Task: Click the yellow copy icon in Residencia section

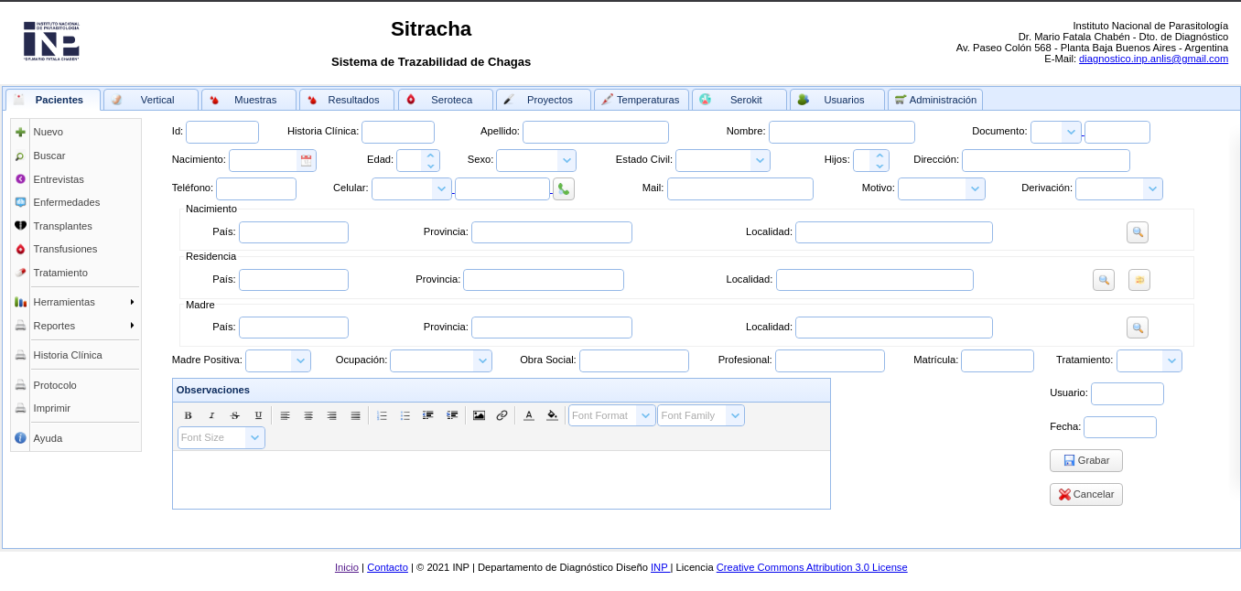Action: coord(1138,280)
